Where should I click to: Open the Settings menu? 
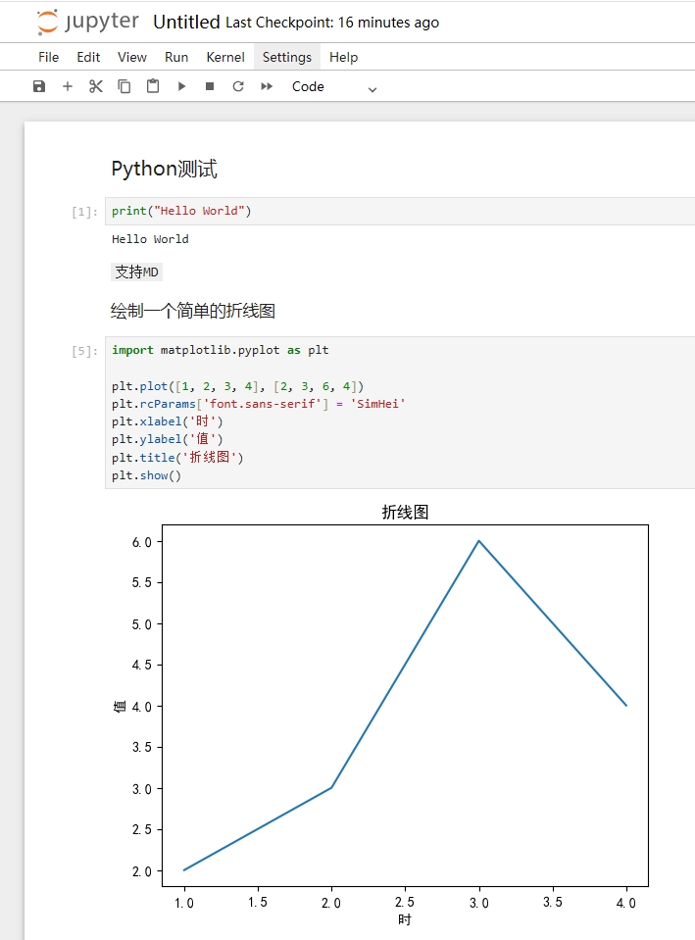coord(287,57)
